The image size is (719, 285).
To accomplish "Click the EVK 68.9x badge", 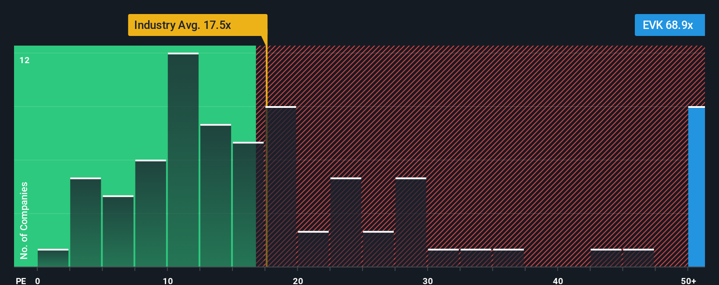I will (669, 25).
